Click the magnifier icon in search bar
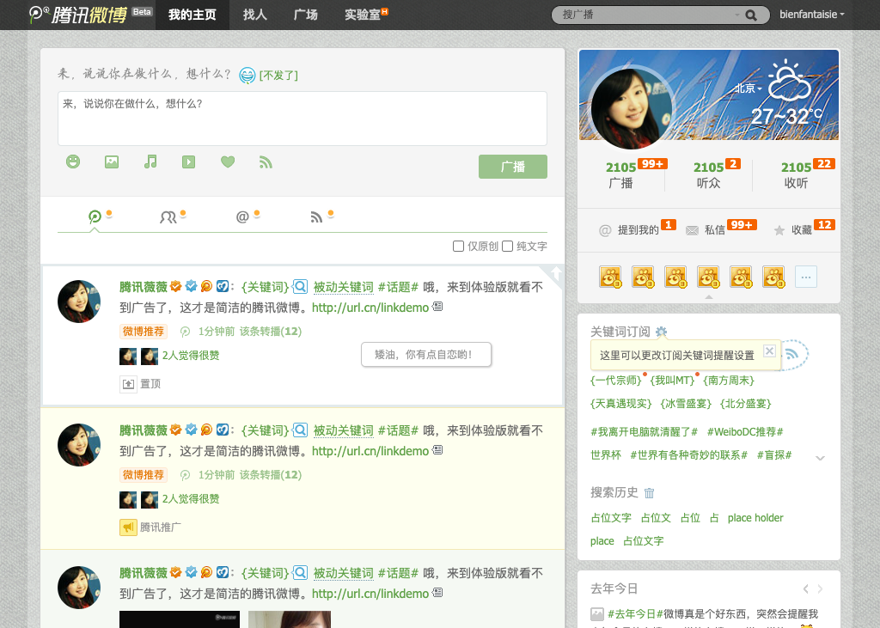The height and width of the screenshot is (628, 880). tap(751, 15)
